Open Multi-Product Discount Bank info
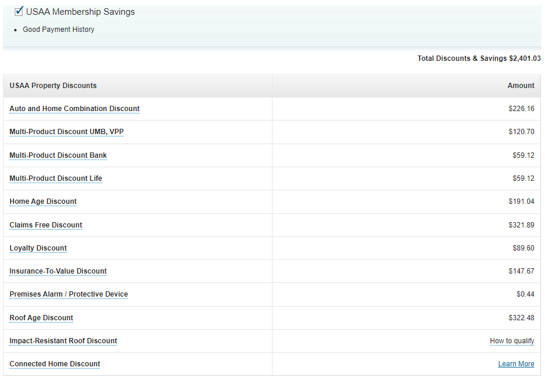This screenshot has height=387, width=545. point(58,155)
